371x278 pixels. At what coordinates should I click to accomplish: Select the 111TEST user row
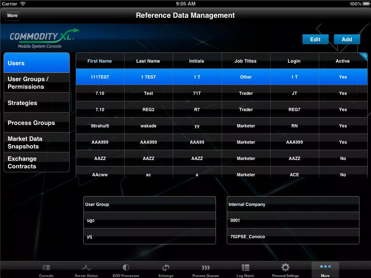[222, 77]
